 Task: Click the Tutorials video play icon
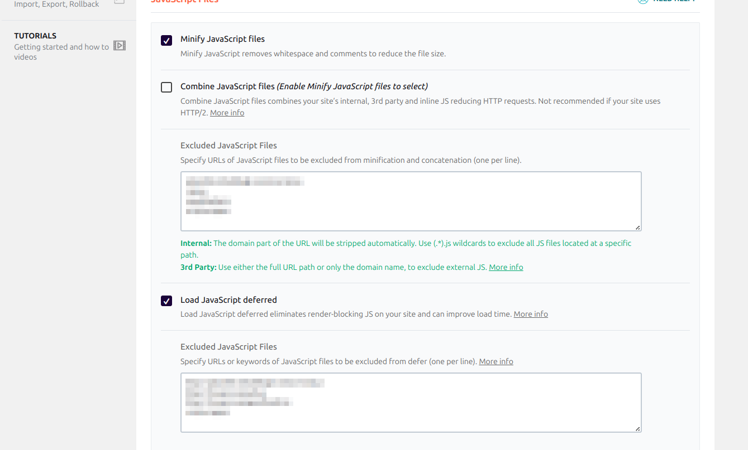120,46
